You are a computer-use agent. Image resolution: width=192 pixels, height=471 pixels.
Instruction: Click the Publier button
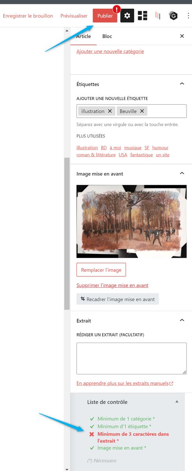click(x=105, y=16)
